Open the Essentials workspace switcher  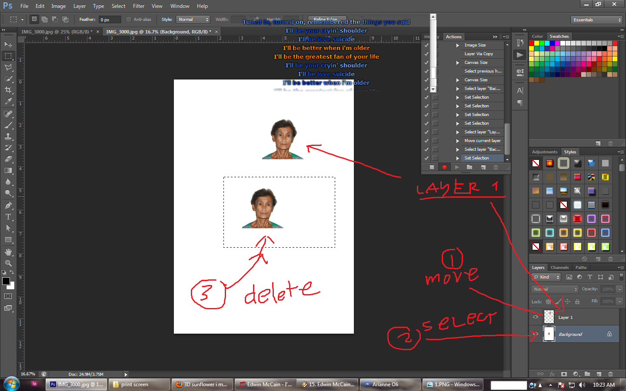point(596,19)
